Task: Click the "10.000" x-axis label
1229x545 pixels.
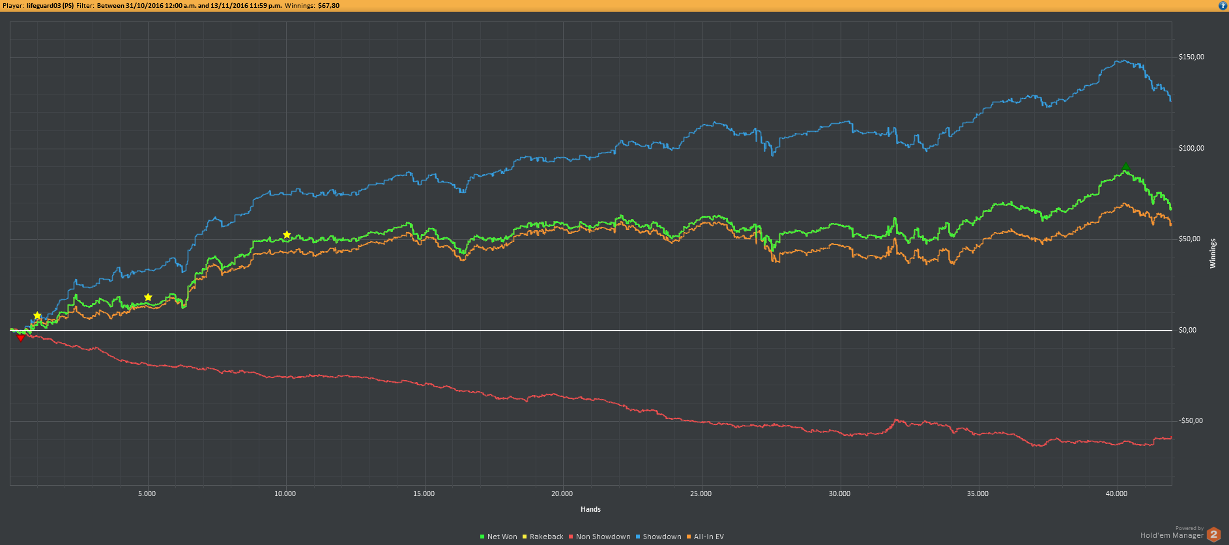Action: point(285,494)
